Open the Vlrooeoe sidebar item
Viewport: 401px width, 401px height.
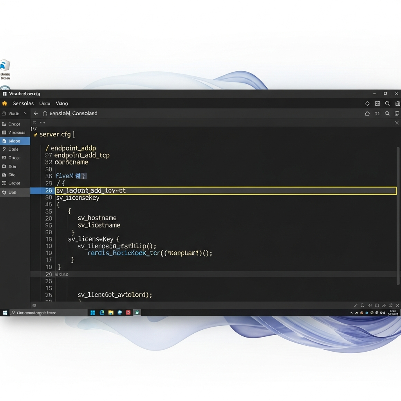pos(14,132)
